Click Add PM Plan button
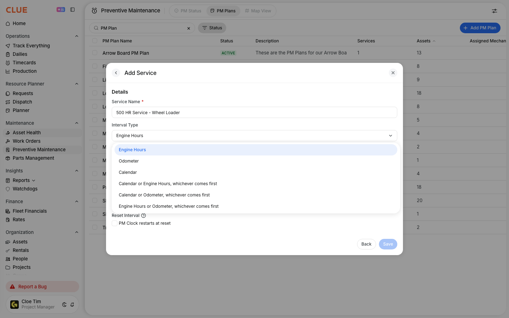 pyautogui.click(x=480, y=28)
